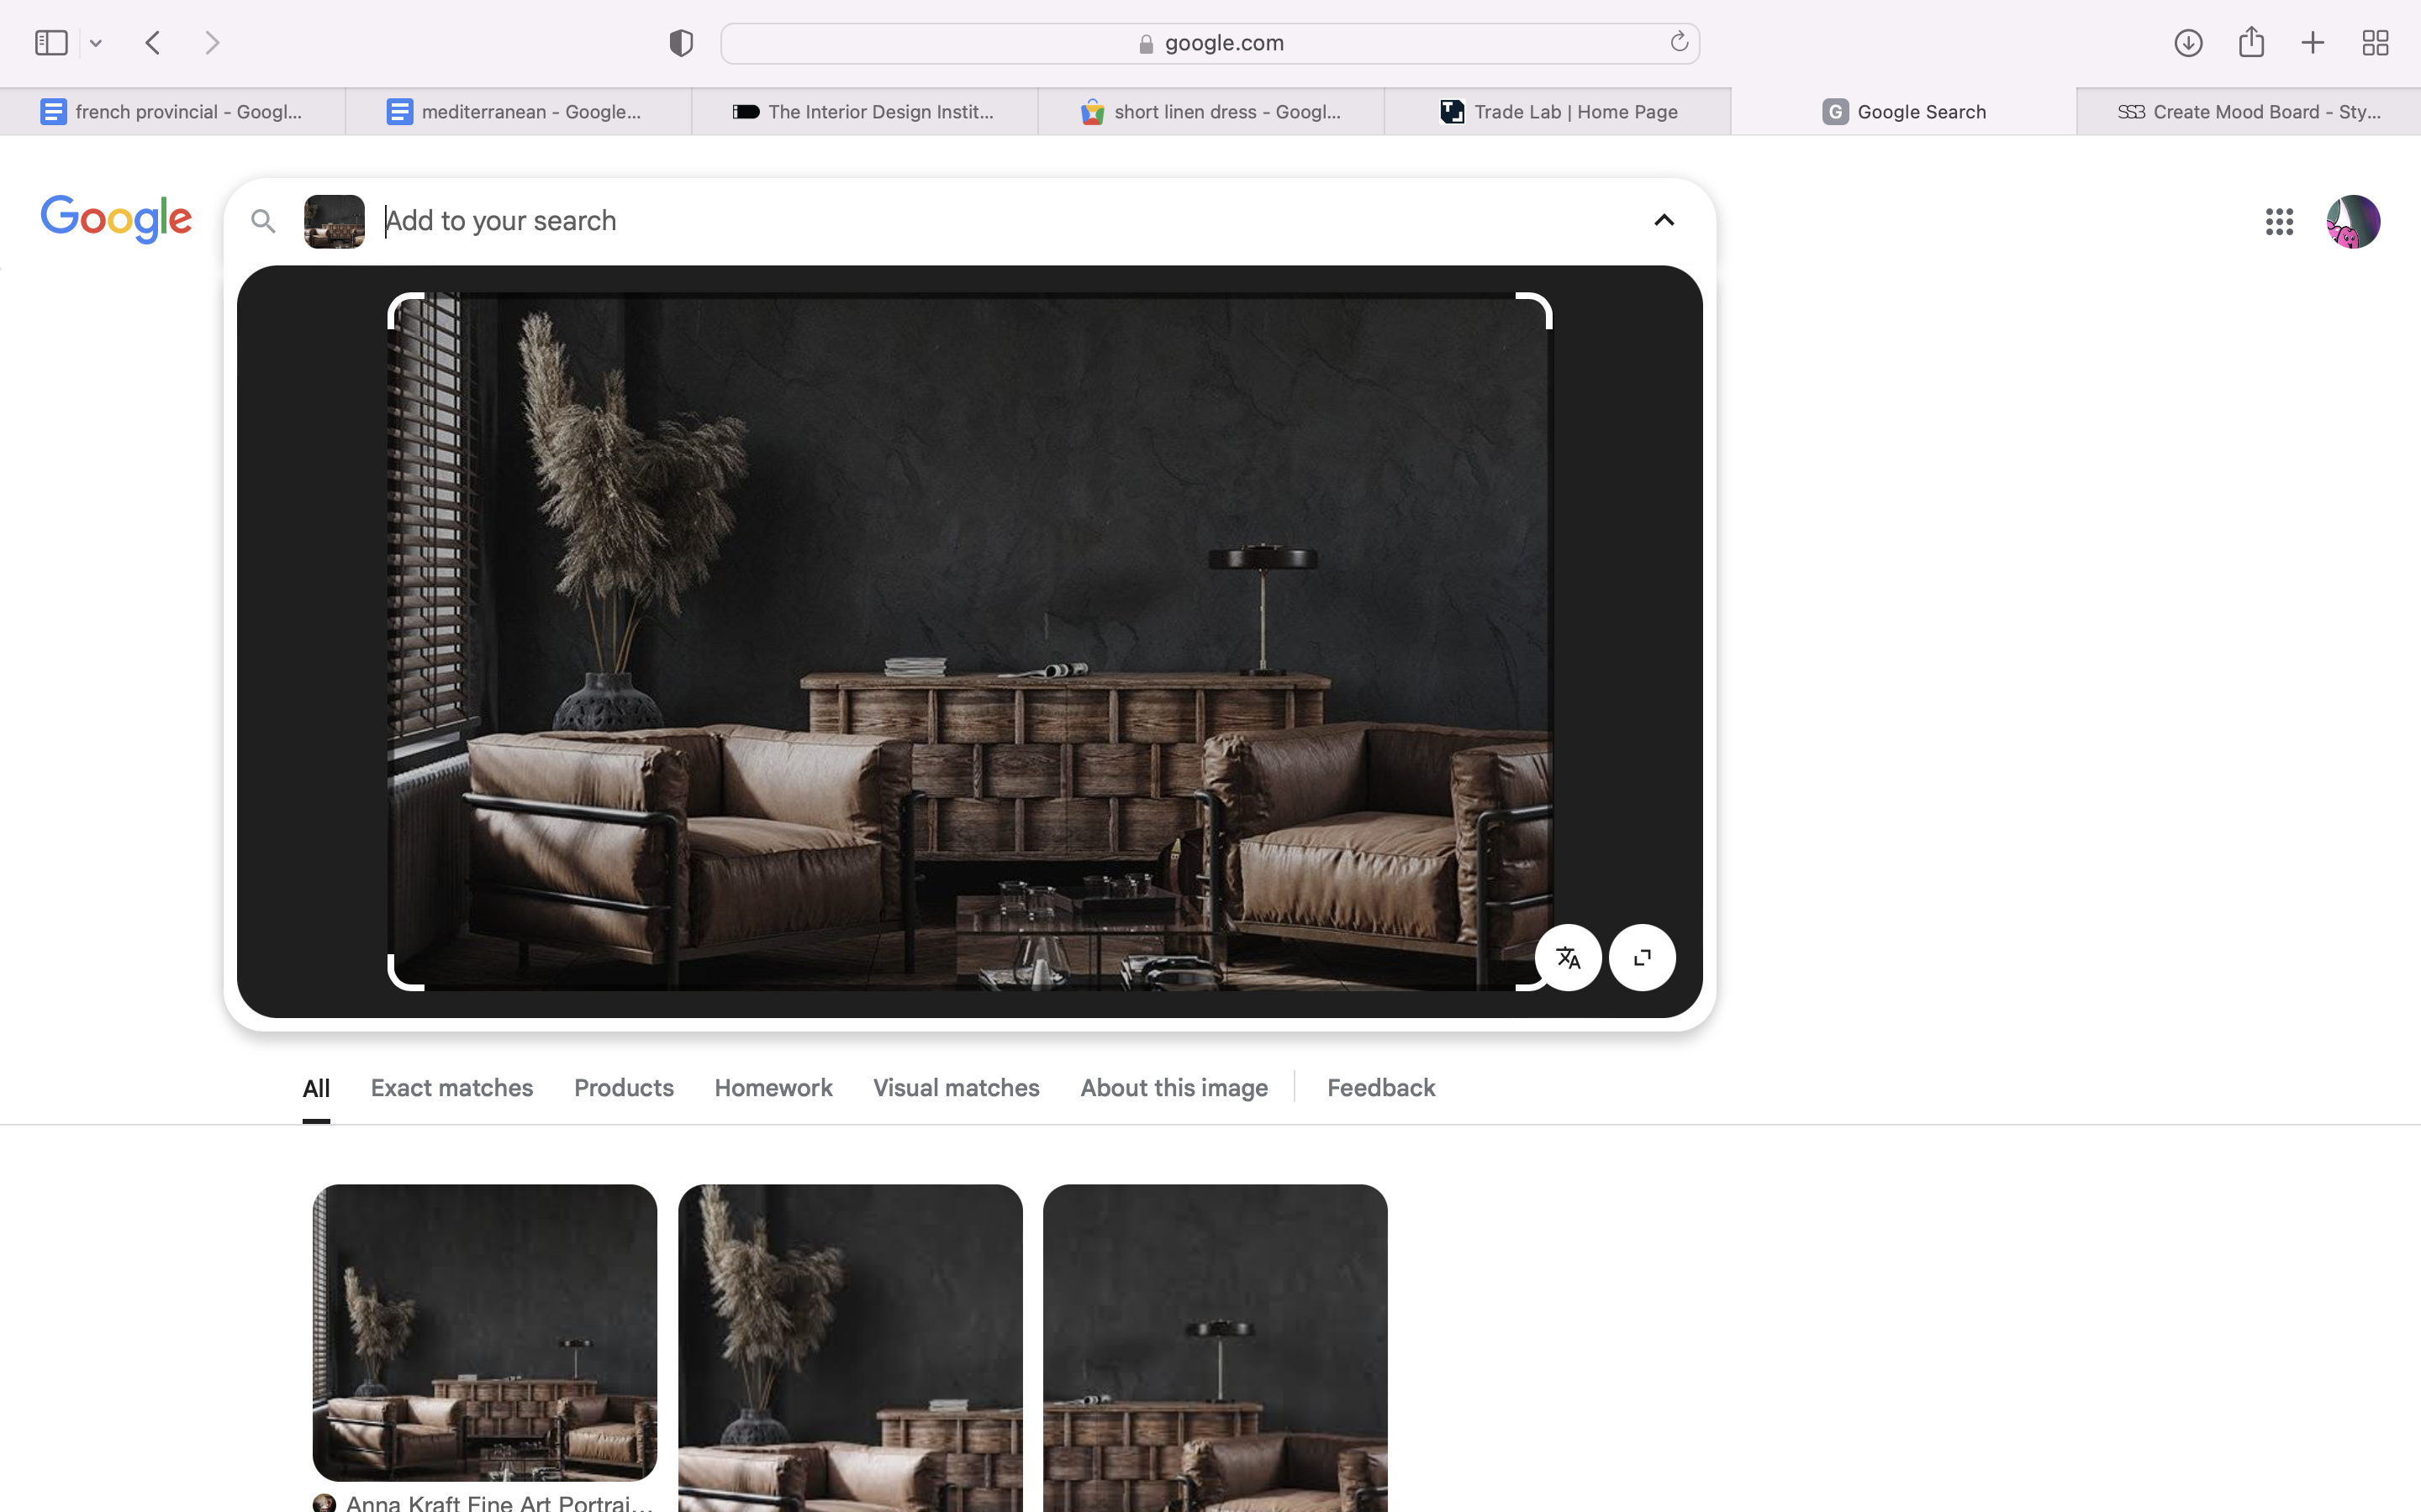
Task: Open the Google apps grid icon
Action: (x=2279, y=222)
